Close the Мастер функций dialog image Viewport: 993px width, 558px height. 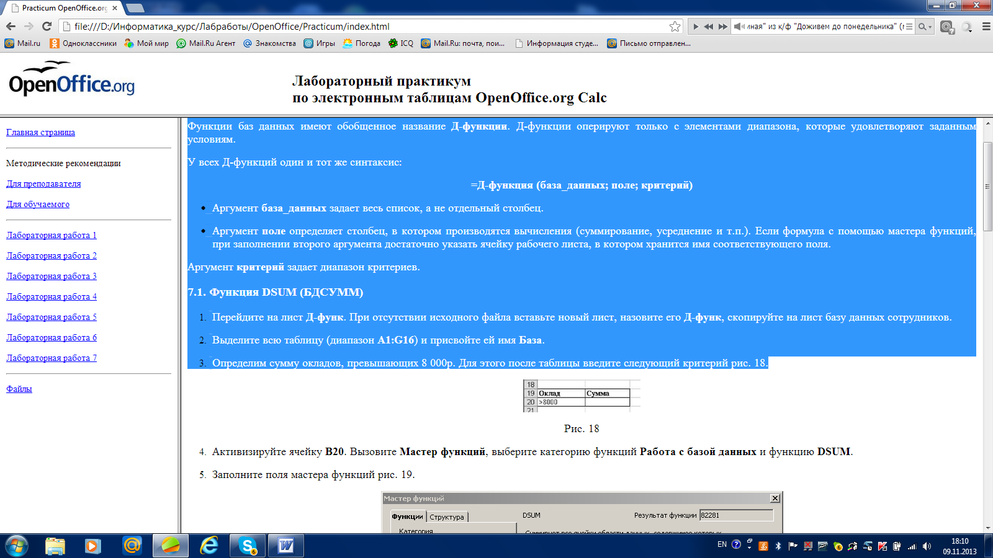click(775, 498)
